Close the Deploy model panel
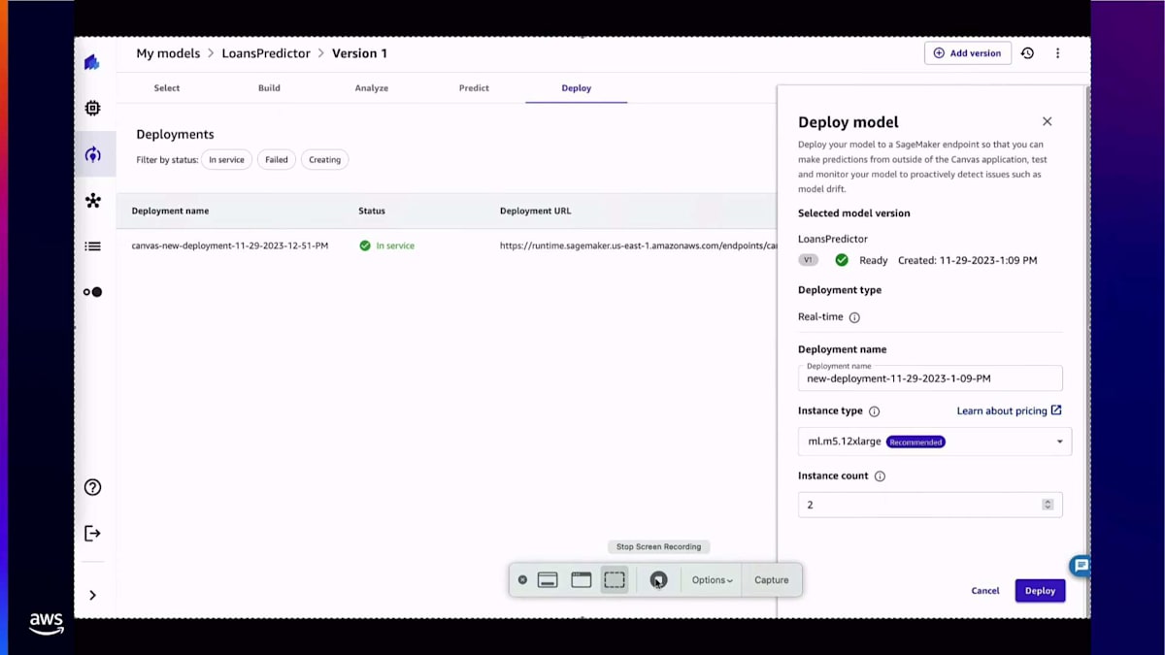Image resolution: width=1165 pixels, height=655 pixels. tap(1047, 121)
